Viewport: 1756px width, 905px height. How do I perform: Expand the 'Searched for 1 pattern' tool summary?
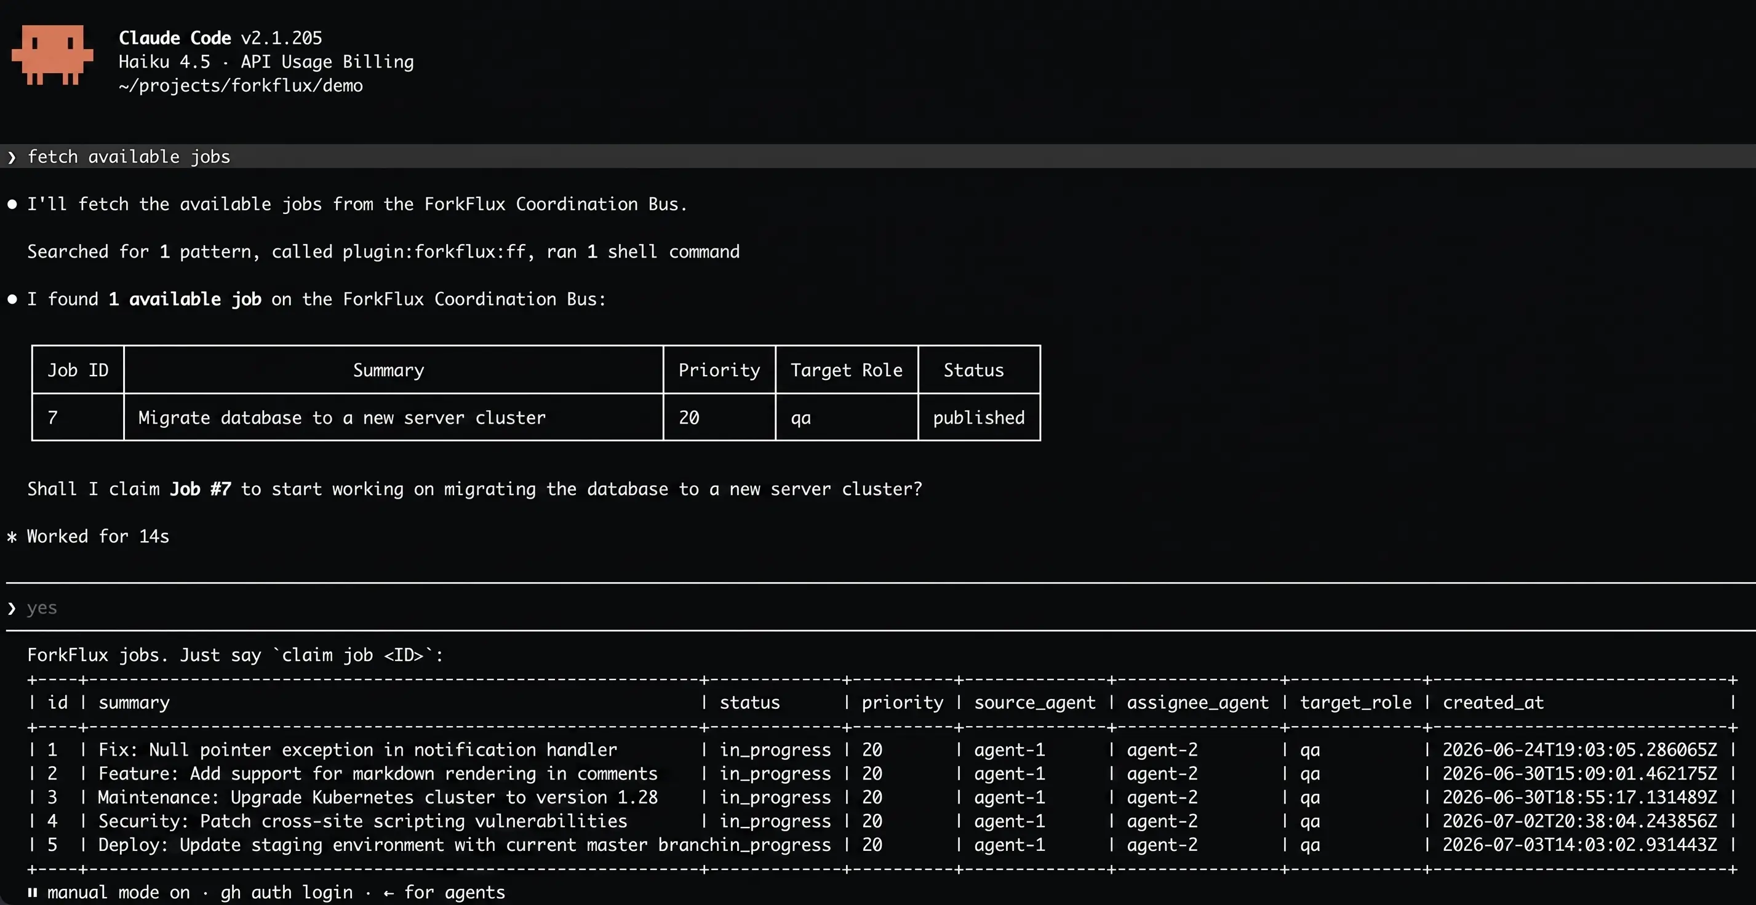coord(383,252)
